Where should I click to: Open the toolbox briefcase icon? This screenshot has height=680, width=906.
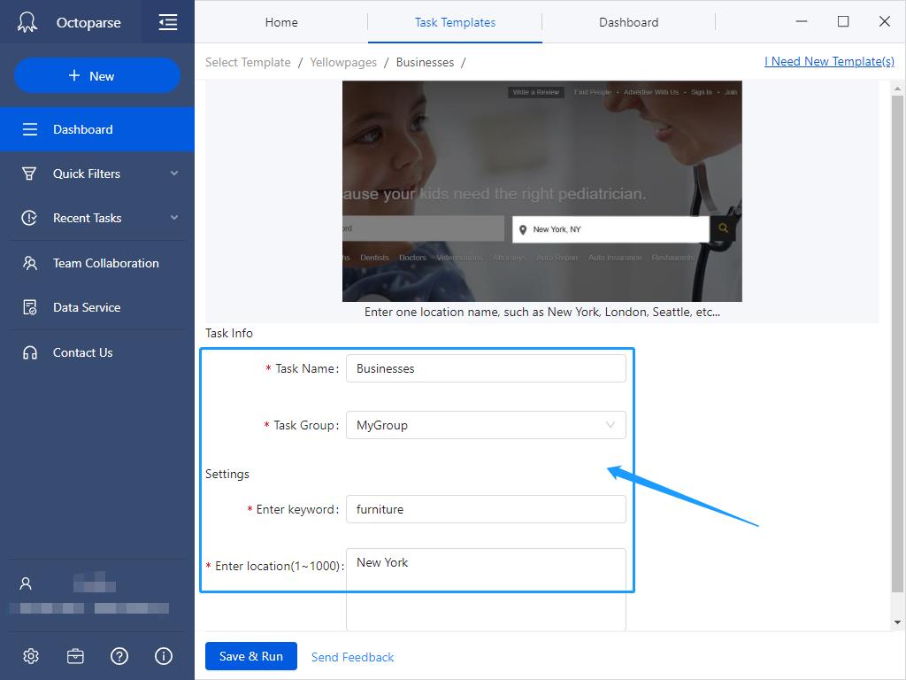coord(75,656)
